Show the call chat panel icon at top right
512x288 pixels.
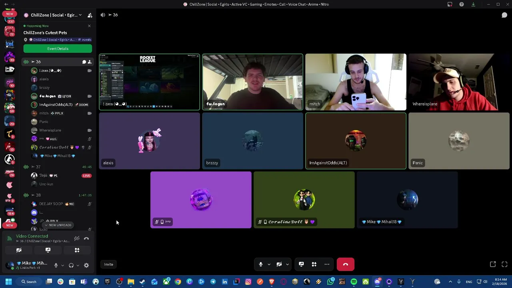click(x=504, y=15)
